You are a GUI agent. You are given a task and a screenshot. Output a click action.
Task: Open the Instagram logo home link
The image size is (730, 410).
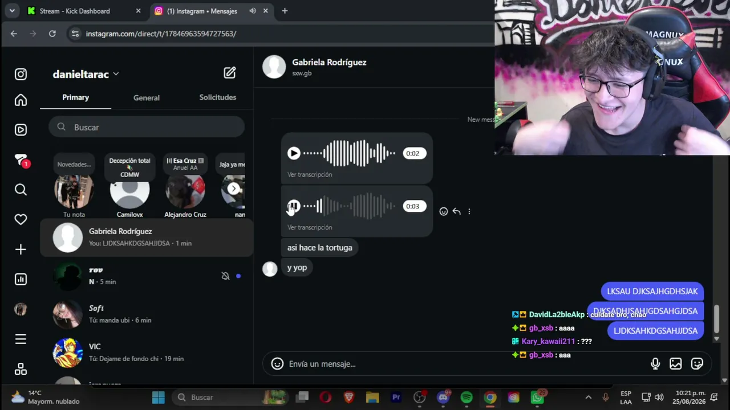(21, 74)
